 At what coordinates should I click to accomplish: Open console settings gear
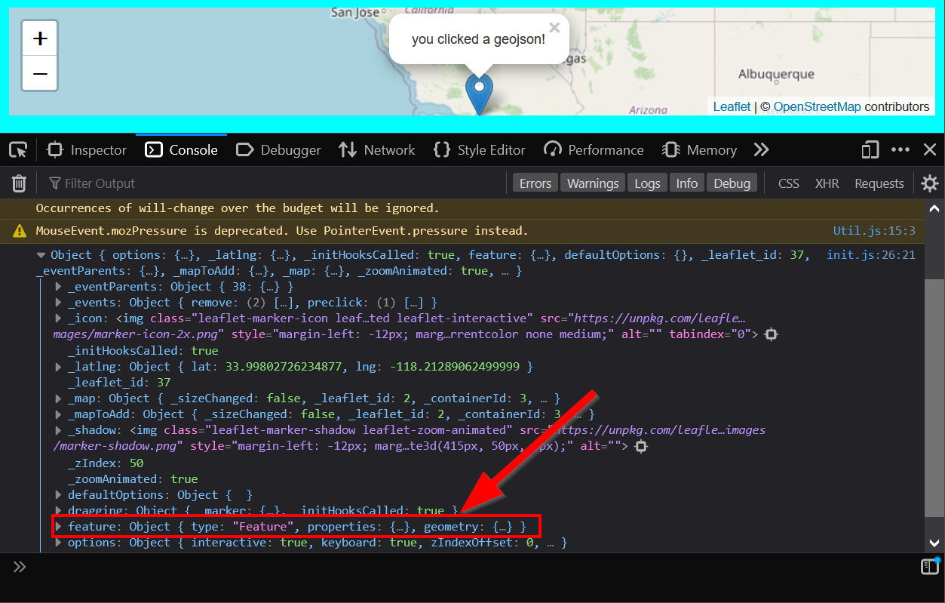929,183
